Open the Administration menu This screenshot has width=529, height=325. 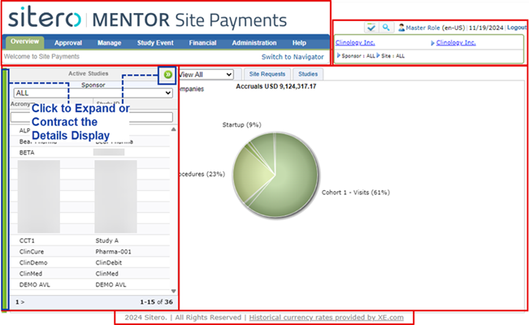tap(254, 43)
